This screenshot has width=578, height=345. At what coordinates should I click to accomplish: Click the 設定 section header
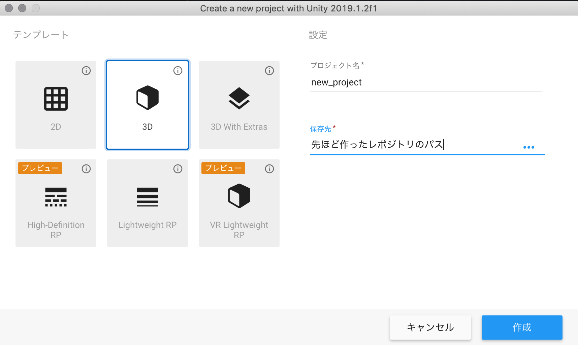click(x=318, y=35)
